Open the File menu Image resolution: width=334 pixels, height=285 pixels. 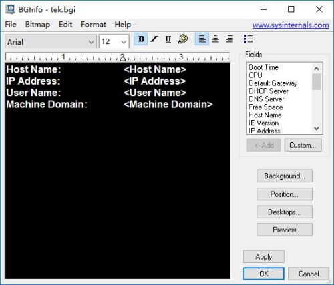pyautogui.click(x=11, y=24)
